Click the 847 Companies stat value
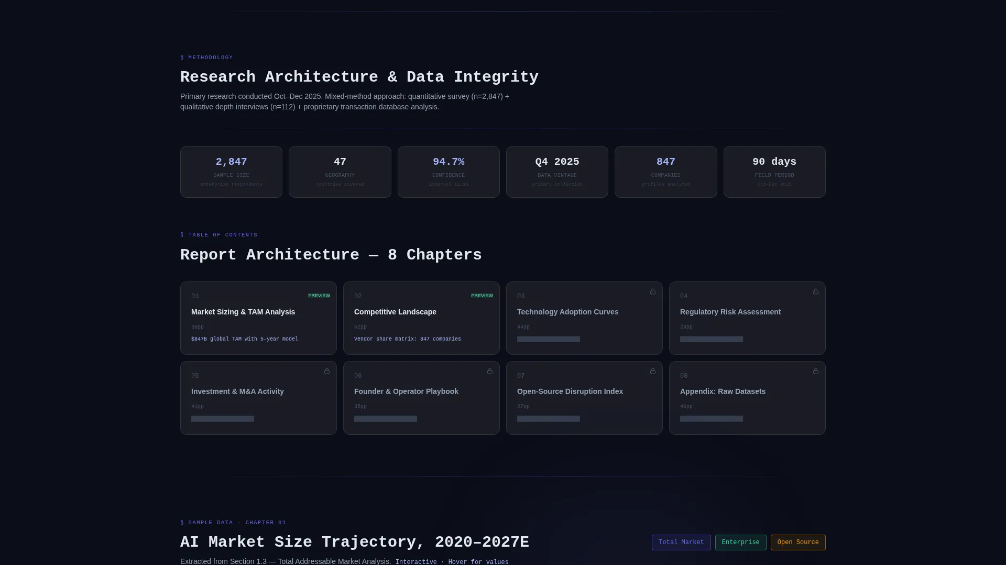 666,162
